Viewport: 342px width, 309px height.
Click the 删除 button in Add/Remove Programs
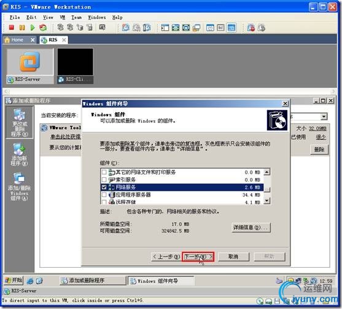tap(319, 150)
